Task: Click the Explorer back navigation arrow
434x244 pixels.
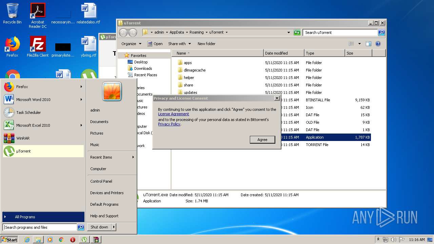Action: (x=123, y=33)
